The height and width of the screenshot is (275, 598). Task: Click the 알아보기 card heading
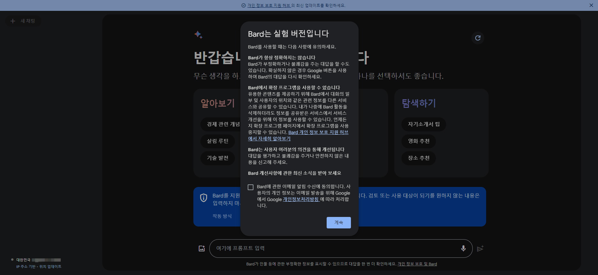pos(218,103)
